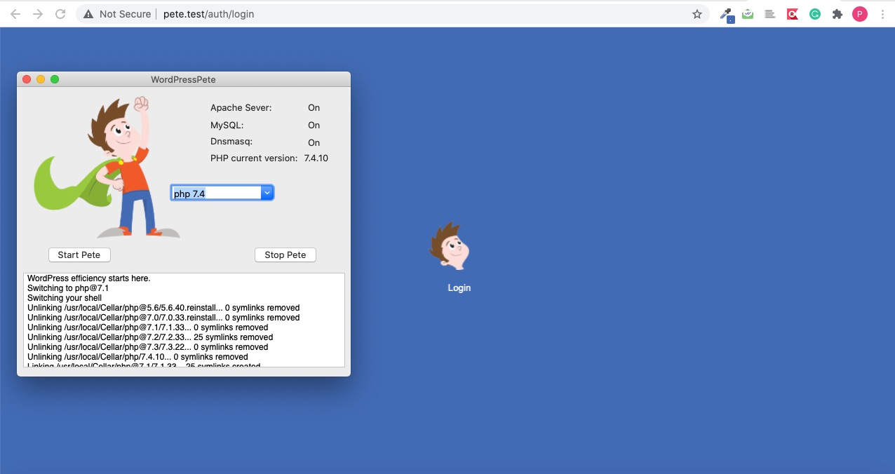Click the On status beside MySQL

coord(314,126)
